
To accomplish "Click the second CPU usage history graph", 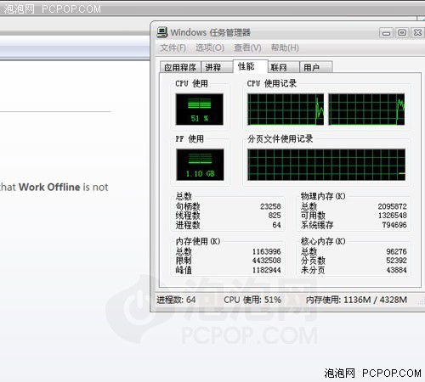I will coord(366,110).
